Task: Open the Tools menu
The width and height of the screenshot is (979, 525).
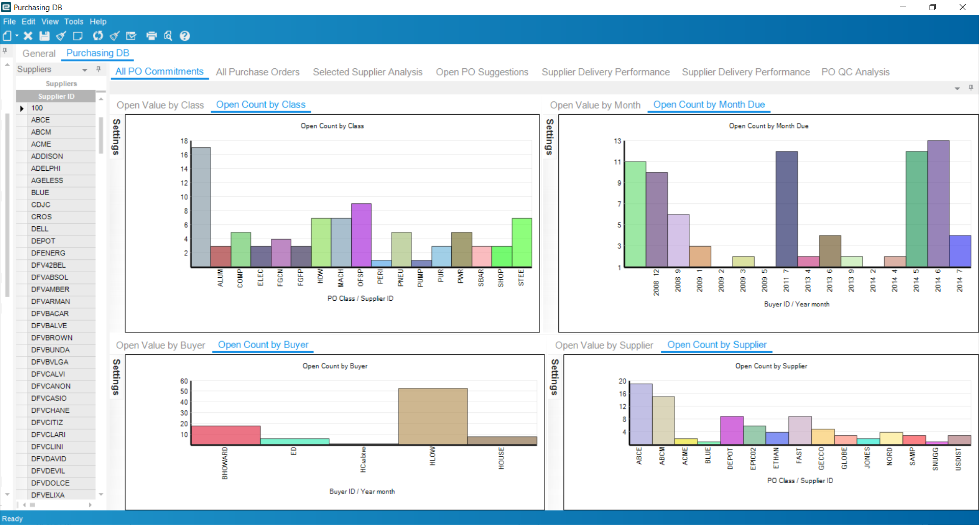Action: click(x=74, y=21)
